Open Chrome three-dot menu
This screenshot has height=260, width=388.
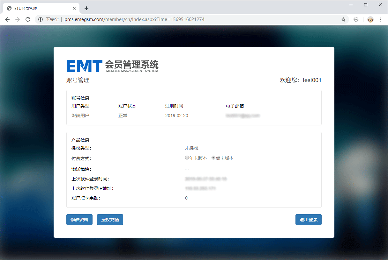(381, 19)
